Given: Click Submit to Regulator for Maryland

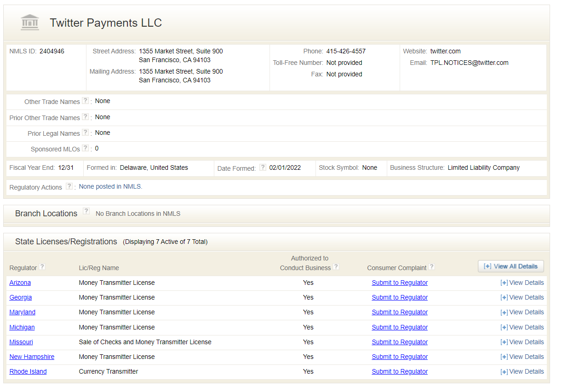Looking at the screenshot, I should 400,312.
